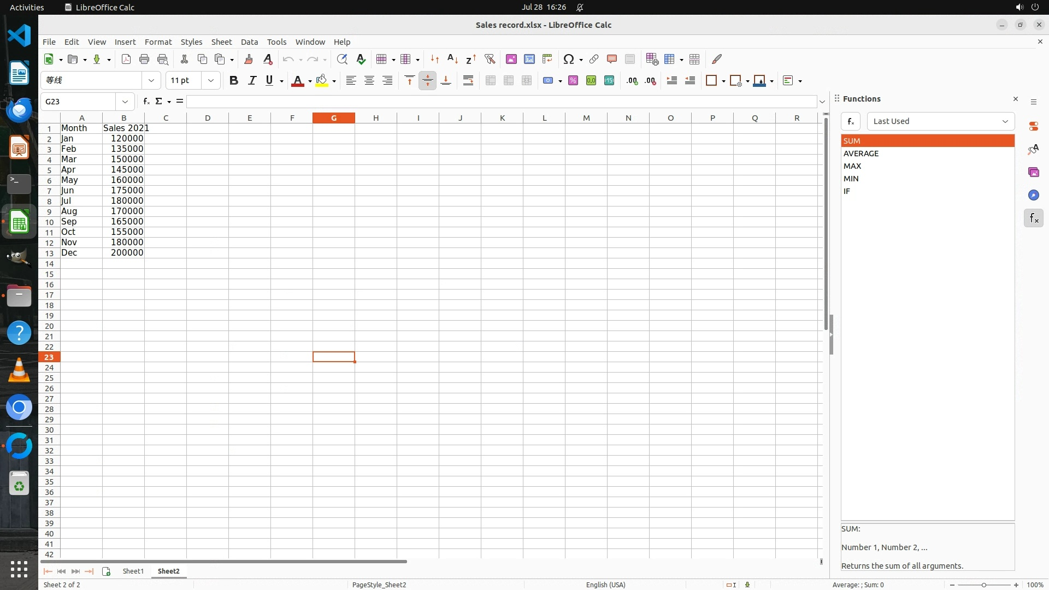Open the Last Used function category dropdown
1049x590 pixels.
[940, 121]
